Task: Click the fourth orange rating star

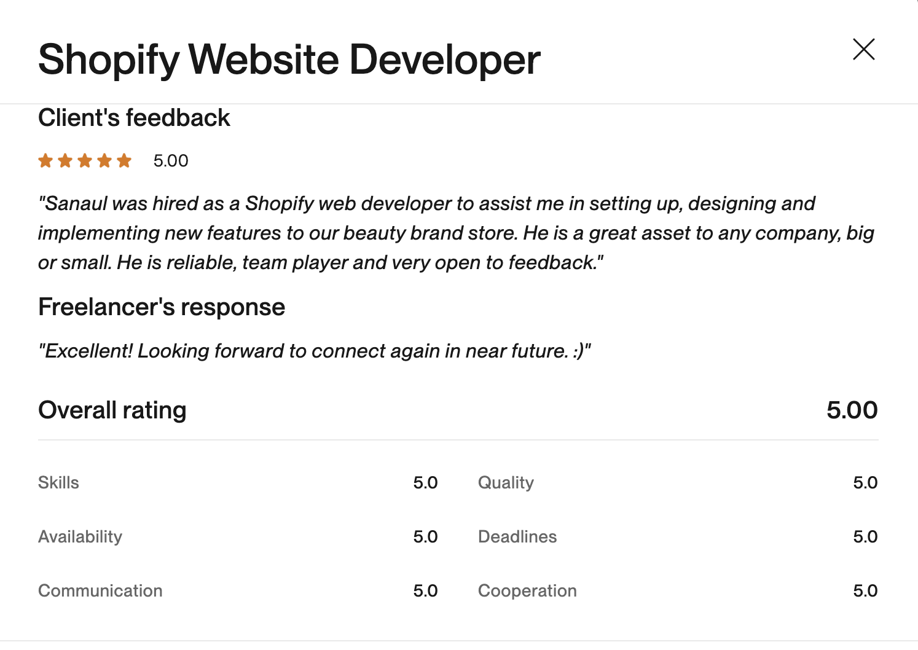Action: pos(104,161)
